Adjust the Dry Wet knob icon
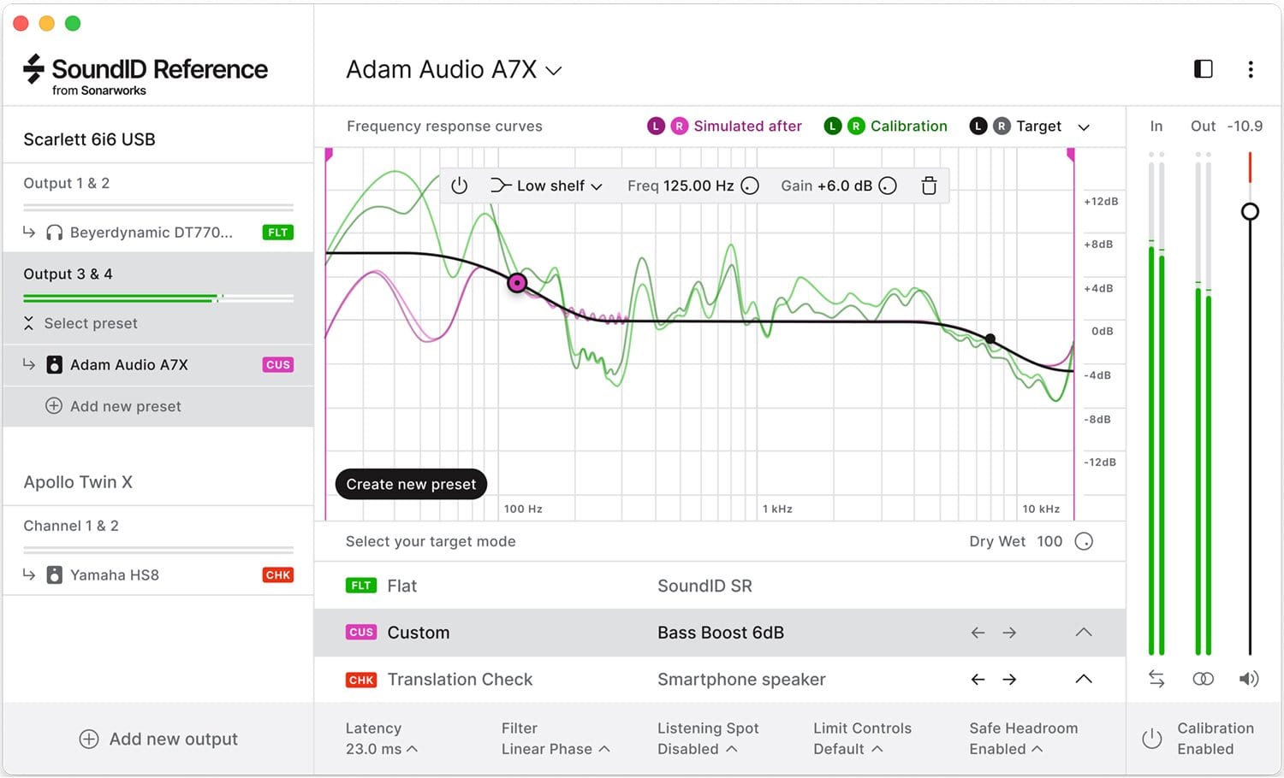This screenshot has width=1284, height=778. [1084, 541]
